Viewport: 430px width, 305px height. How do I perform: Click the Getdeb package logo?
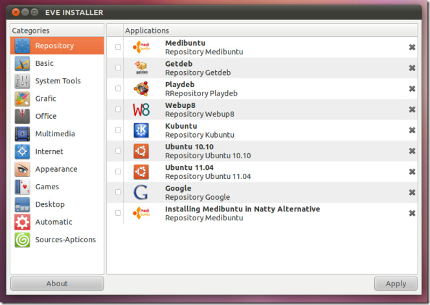coord(142,68)
